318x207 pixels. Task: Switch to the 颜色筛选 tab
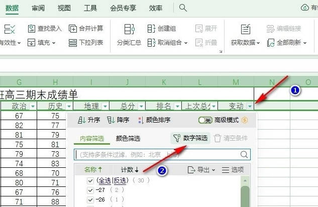coord(128,139)
